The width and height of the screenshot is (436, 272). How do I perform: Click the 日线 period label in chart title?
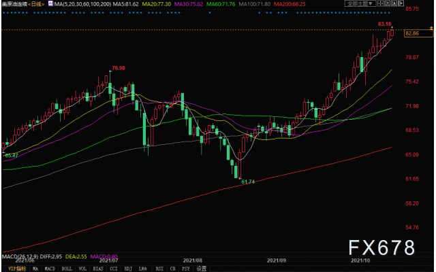(x=36, y=4)
